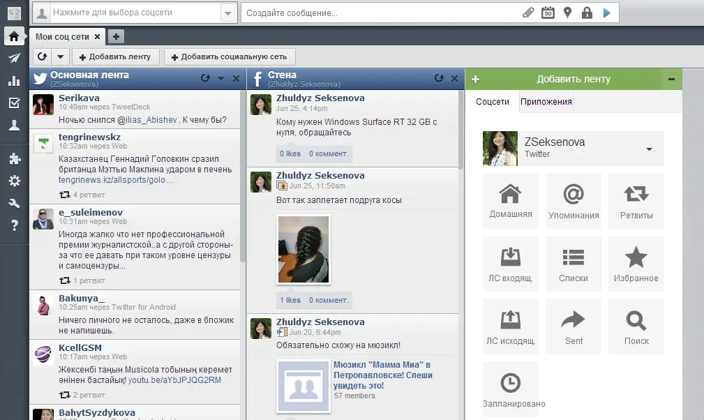Open the Settings gear sidebar icon
Screen dimensions: 704x420
pos(15,181)
